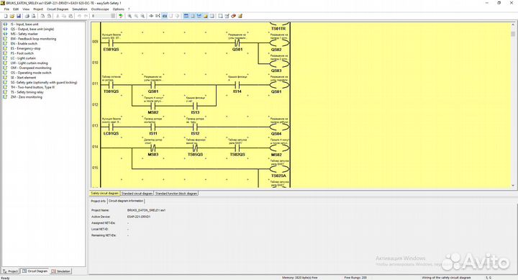
Task: Open the Oscilloscope menu
Action: [x=100, y=9]
